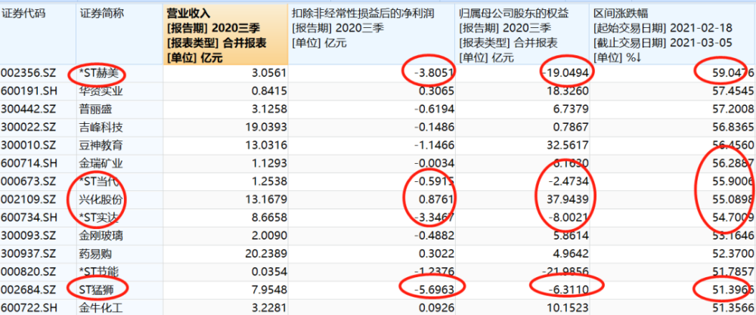Select price change cell 51.3566
Image resolution: width=756 pixels, height=315 pixels.
pos(734,308)
